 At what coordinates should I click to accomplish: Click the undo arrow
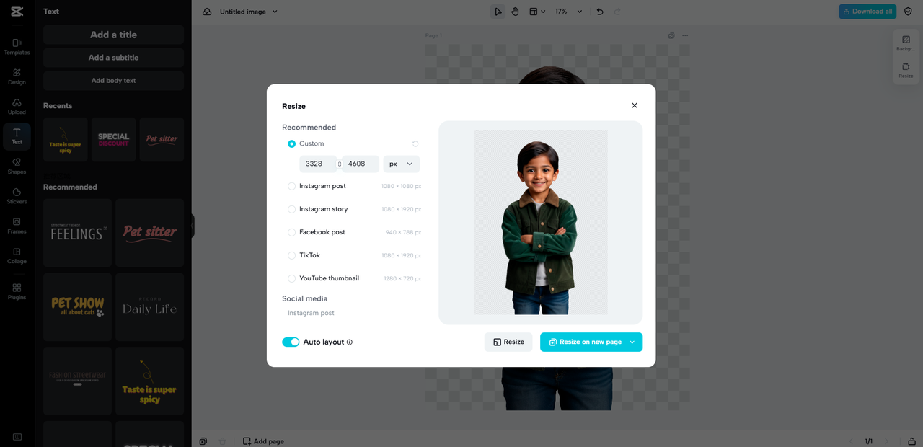(600, 12)
